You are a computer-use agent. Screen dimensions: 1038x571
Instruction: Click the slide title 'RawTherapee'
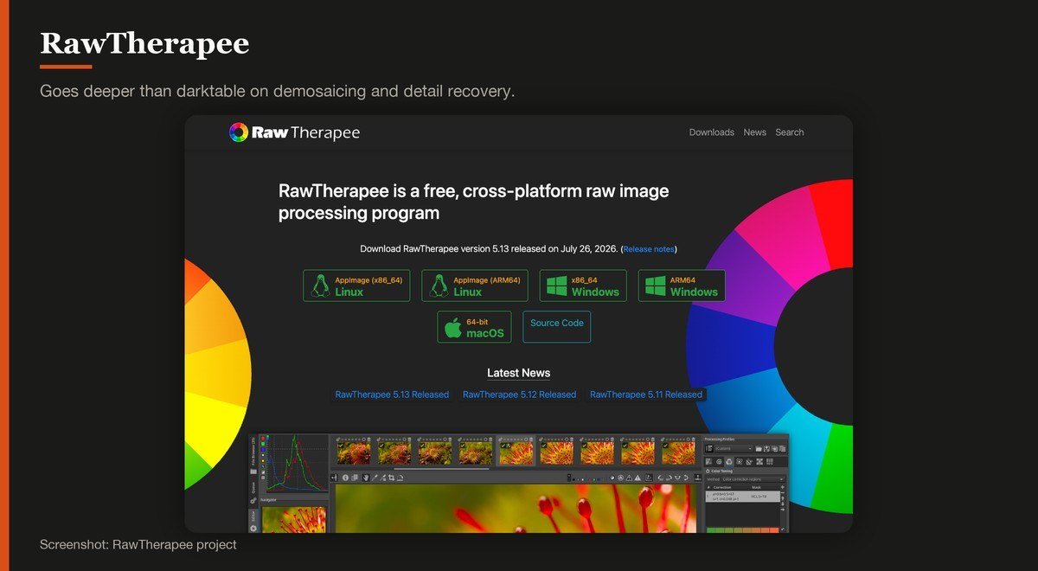pos(145,42)
